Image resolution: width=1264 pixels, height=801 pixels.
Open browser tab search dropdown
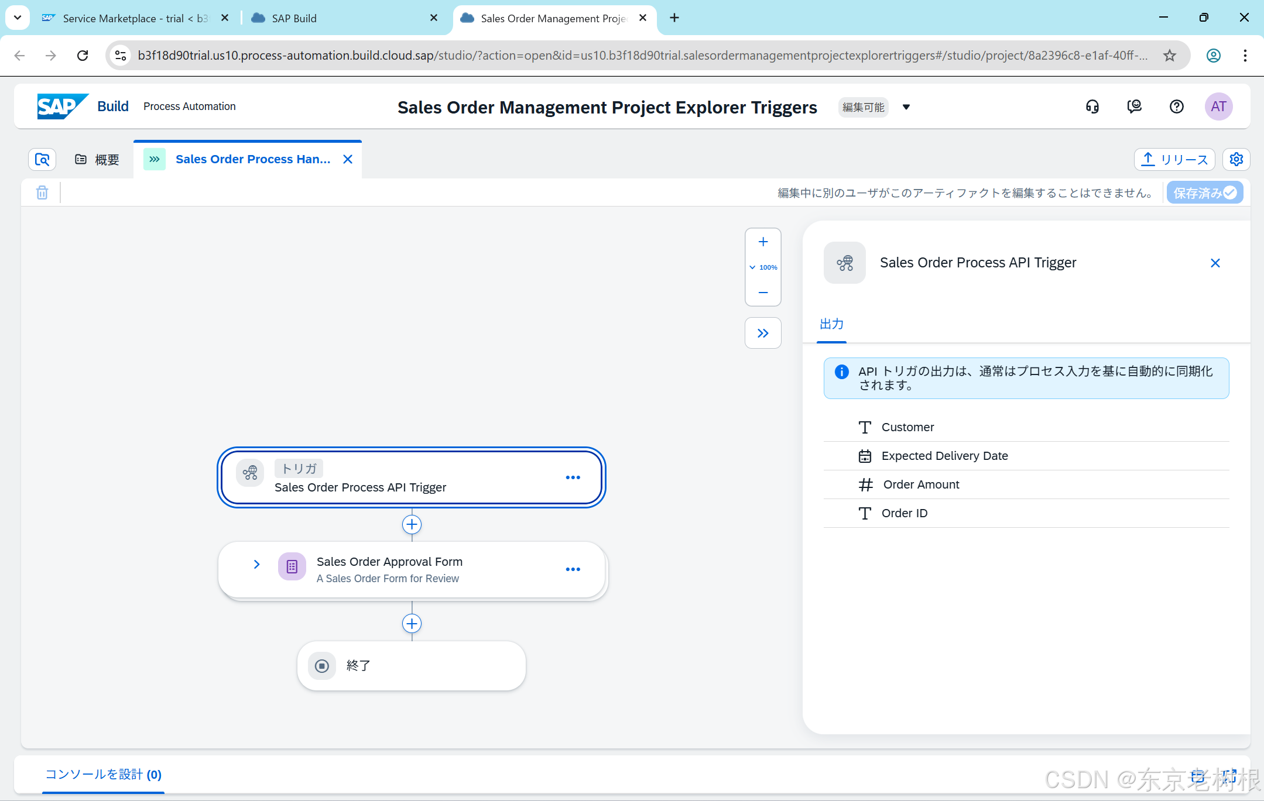[x=18, y=18]
